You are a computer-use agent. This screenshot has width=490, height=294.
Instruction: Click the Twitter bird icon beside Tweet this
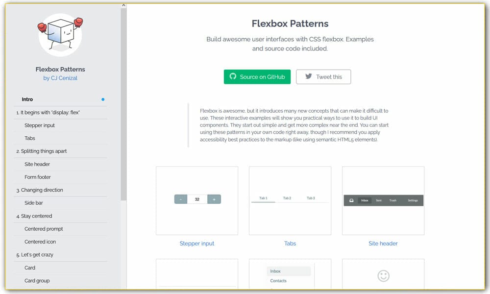click(308, 76)
